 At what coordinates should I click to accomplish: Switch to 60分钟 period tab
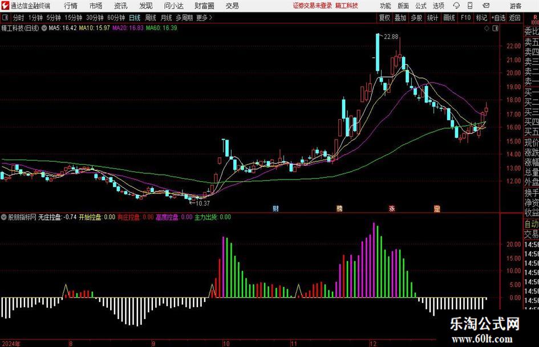(x=116, y=18)
